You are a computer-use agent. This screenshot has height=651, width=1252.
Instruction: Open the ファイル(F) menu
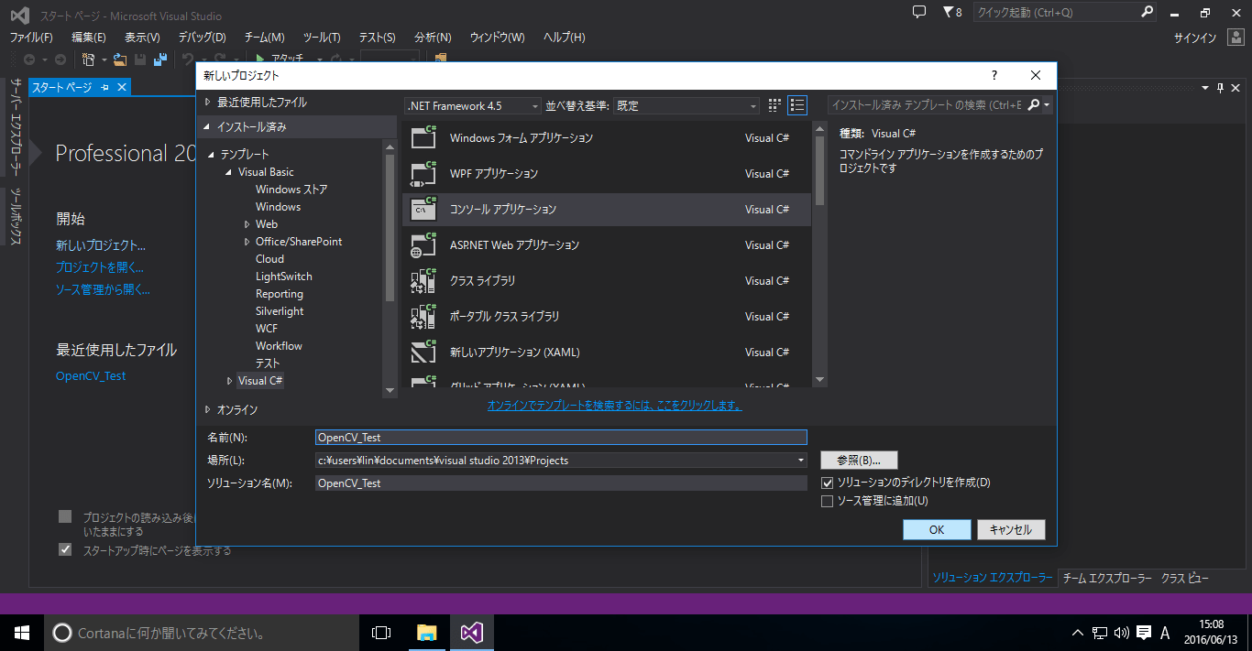pyautogui.click(x=31, y=38)
